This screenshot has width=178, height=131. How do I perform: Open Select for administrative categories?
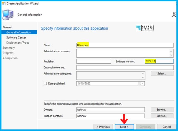click(162, 74)
